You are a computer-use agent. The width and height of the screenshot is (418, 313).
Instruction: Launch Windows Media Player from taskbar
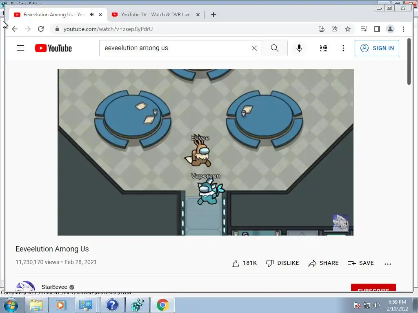point(61,305)
